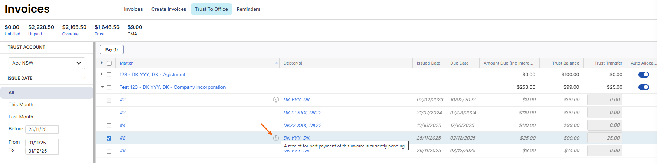The image size is (657, 163).
Task: Click the Pay (1) button
Action: tap(111, 49)
